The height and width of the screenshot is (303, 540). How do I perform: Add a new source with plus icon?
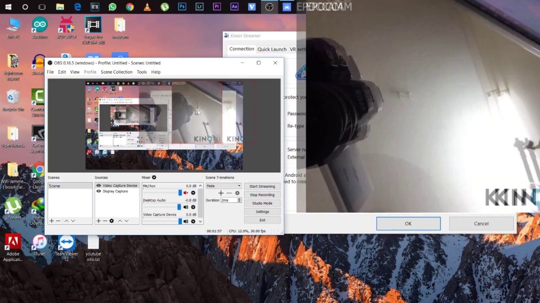98,221
